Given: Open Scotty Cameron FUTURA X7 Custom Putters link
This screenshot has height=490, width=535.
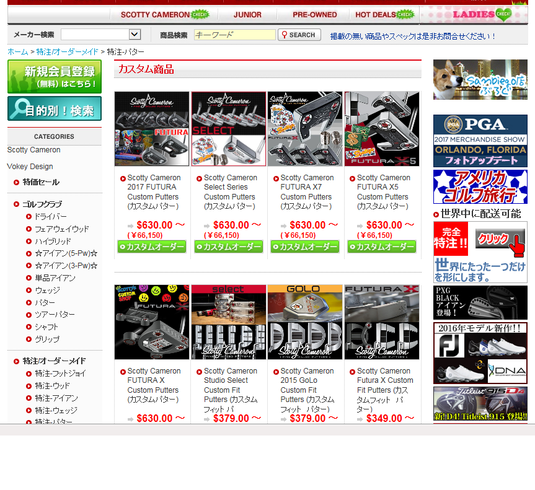Looking at the screenshot, I should click(307, 192).
